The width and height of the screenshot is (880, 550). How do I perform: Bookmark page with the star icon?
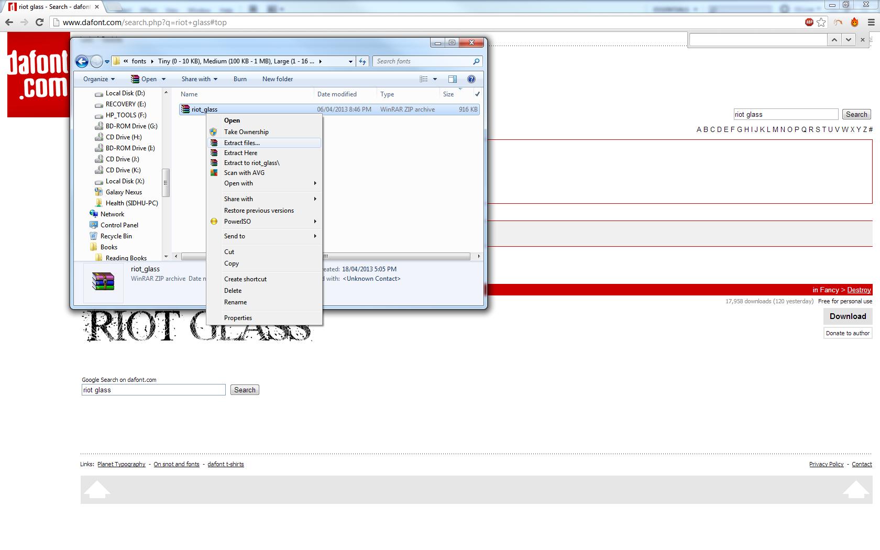(821, 22)
